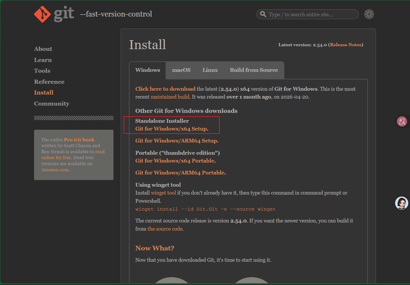Open the About sidebar page
Viewport: 410px width, 285px height.
[x=43, y=49]
